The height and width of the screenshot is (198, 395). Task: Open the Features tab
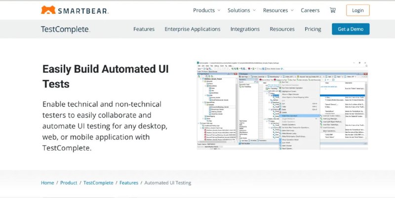(144, 29)
